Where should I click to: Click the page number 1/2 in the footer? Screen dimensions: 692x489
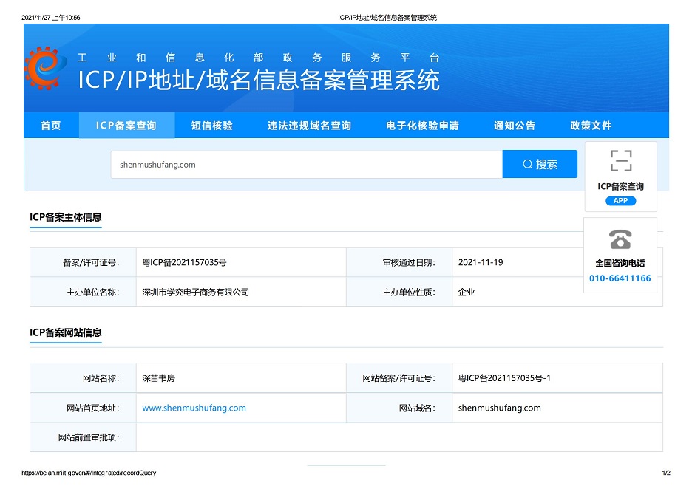tap(666, 473)
